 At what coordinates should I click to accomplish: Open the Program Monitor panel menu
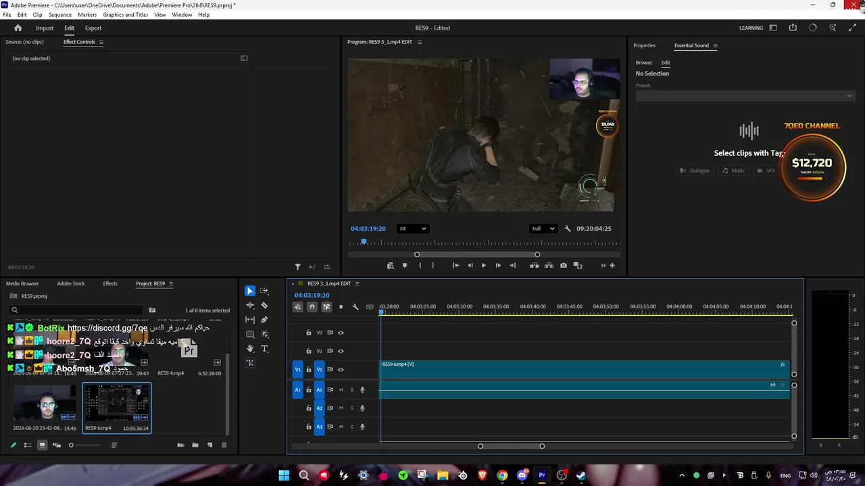pos(420,42)
